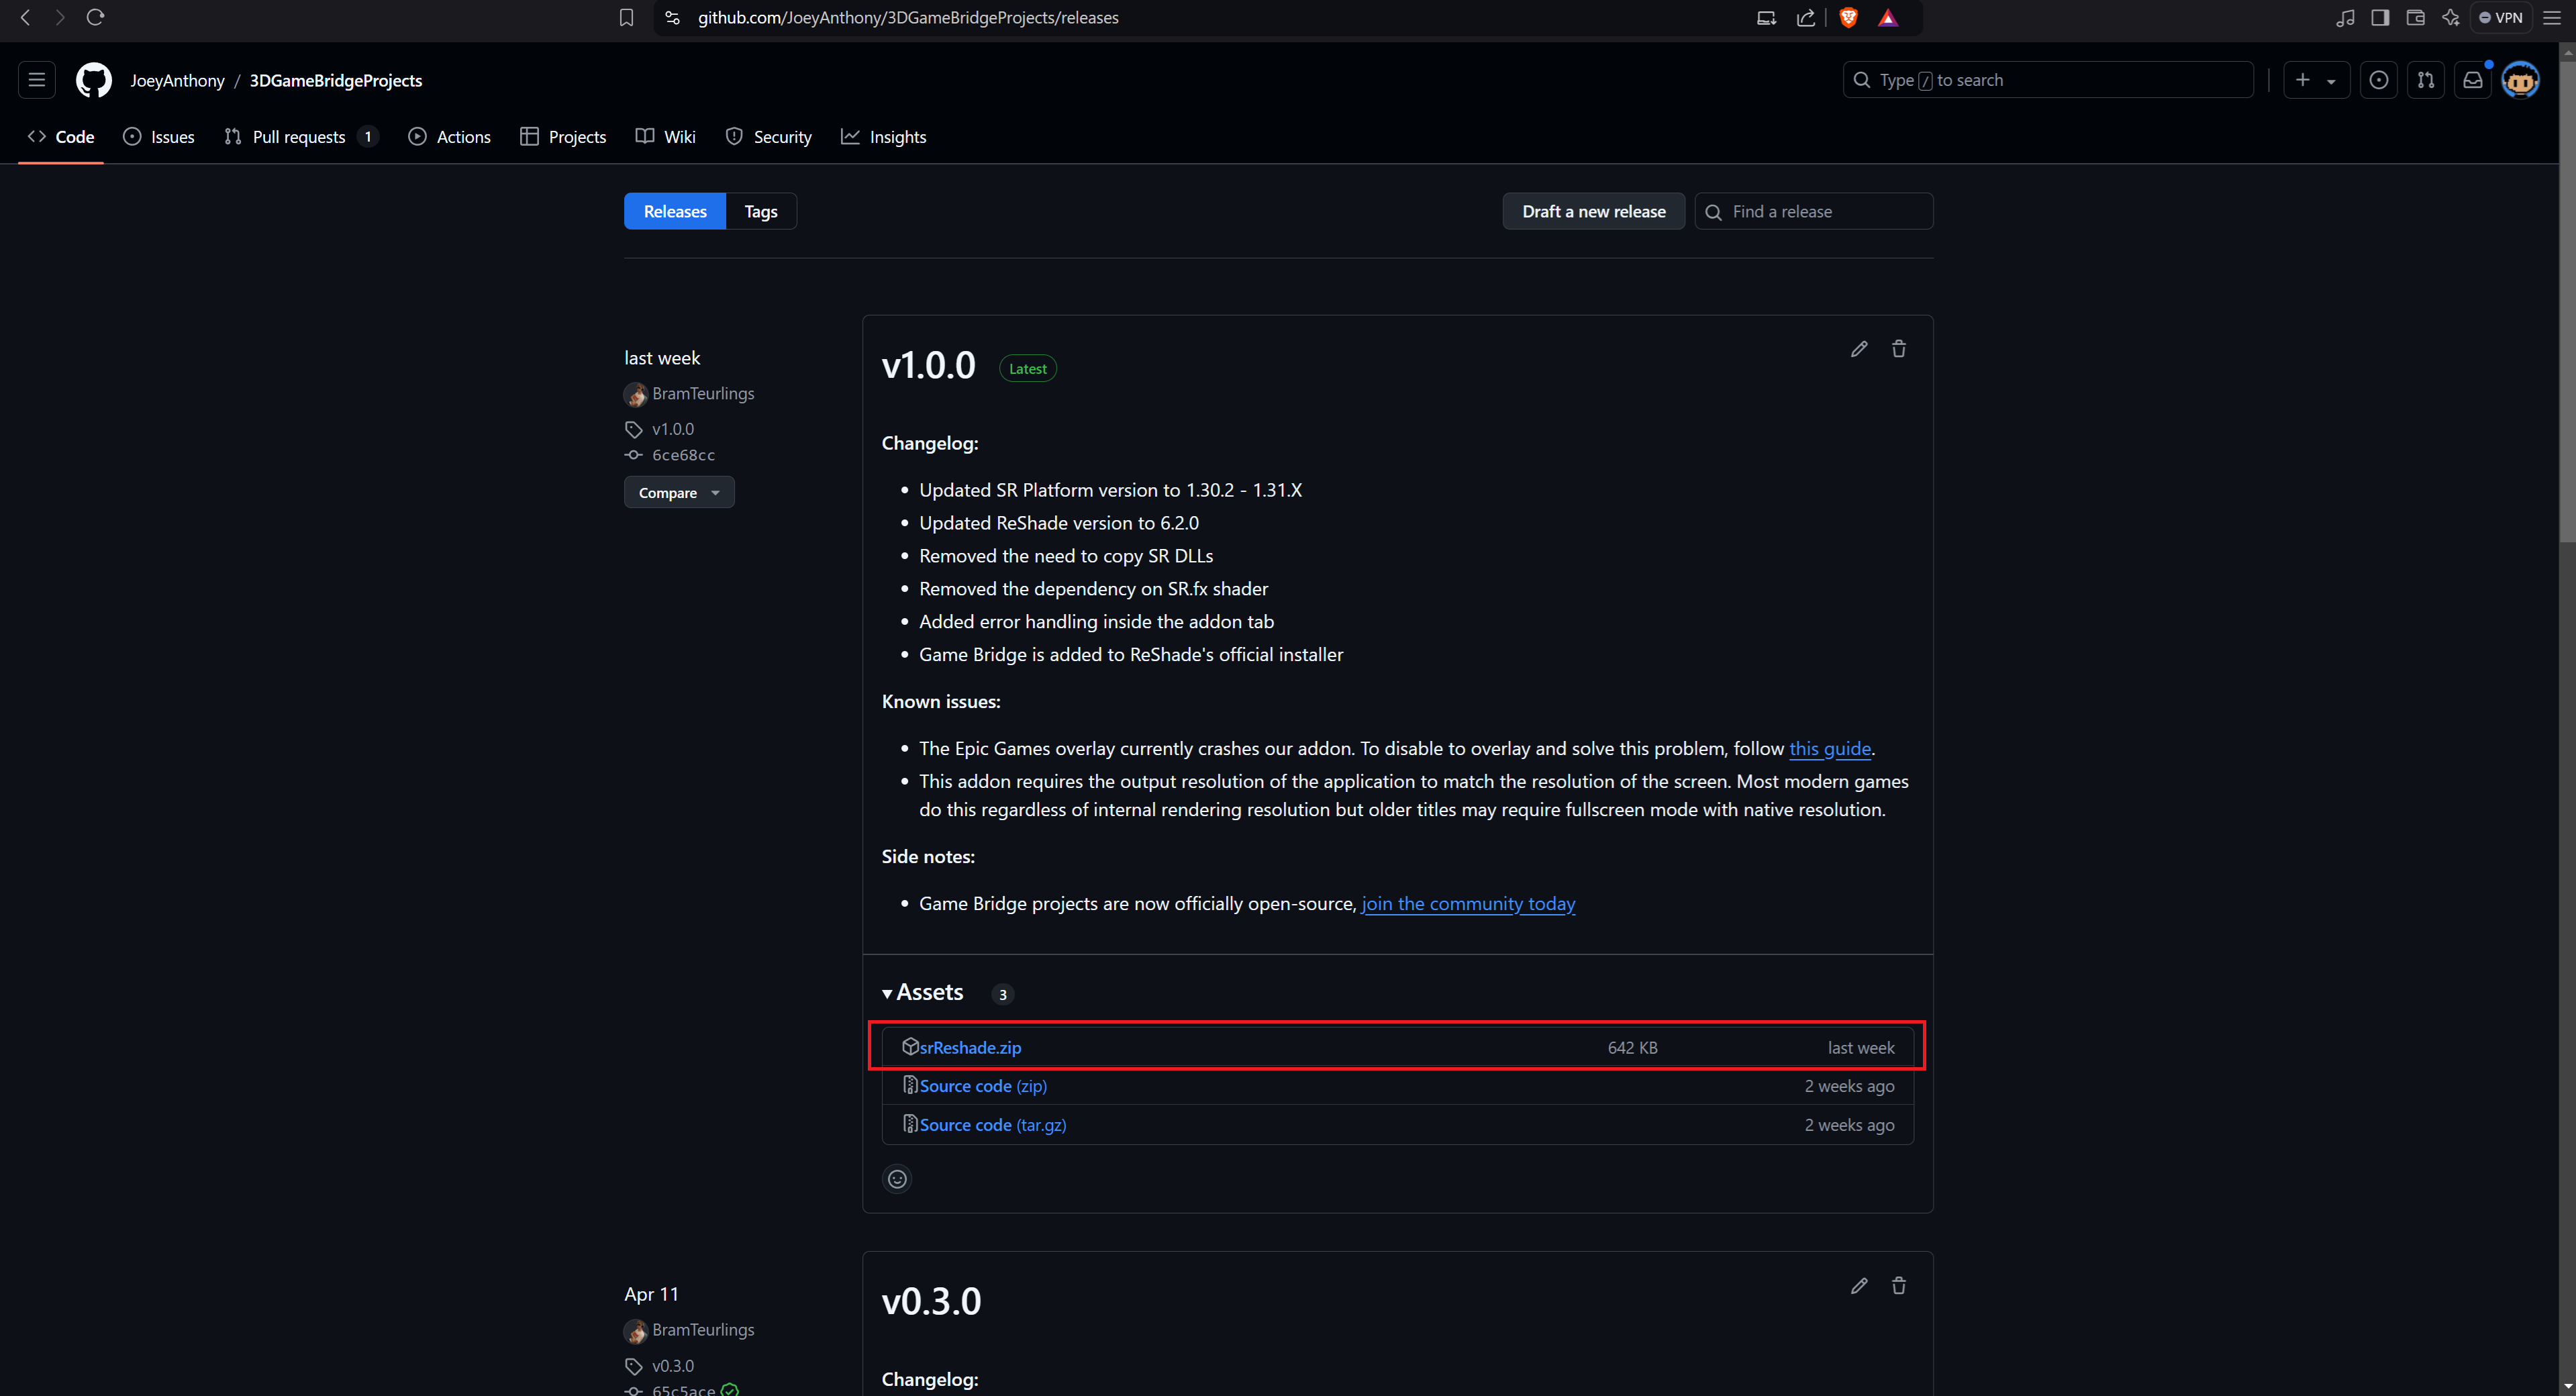Screen dimensions: 2576x1396
Task: Focus the Type / to search field
Action: pyautogui.click(x=2047, y=80)
